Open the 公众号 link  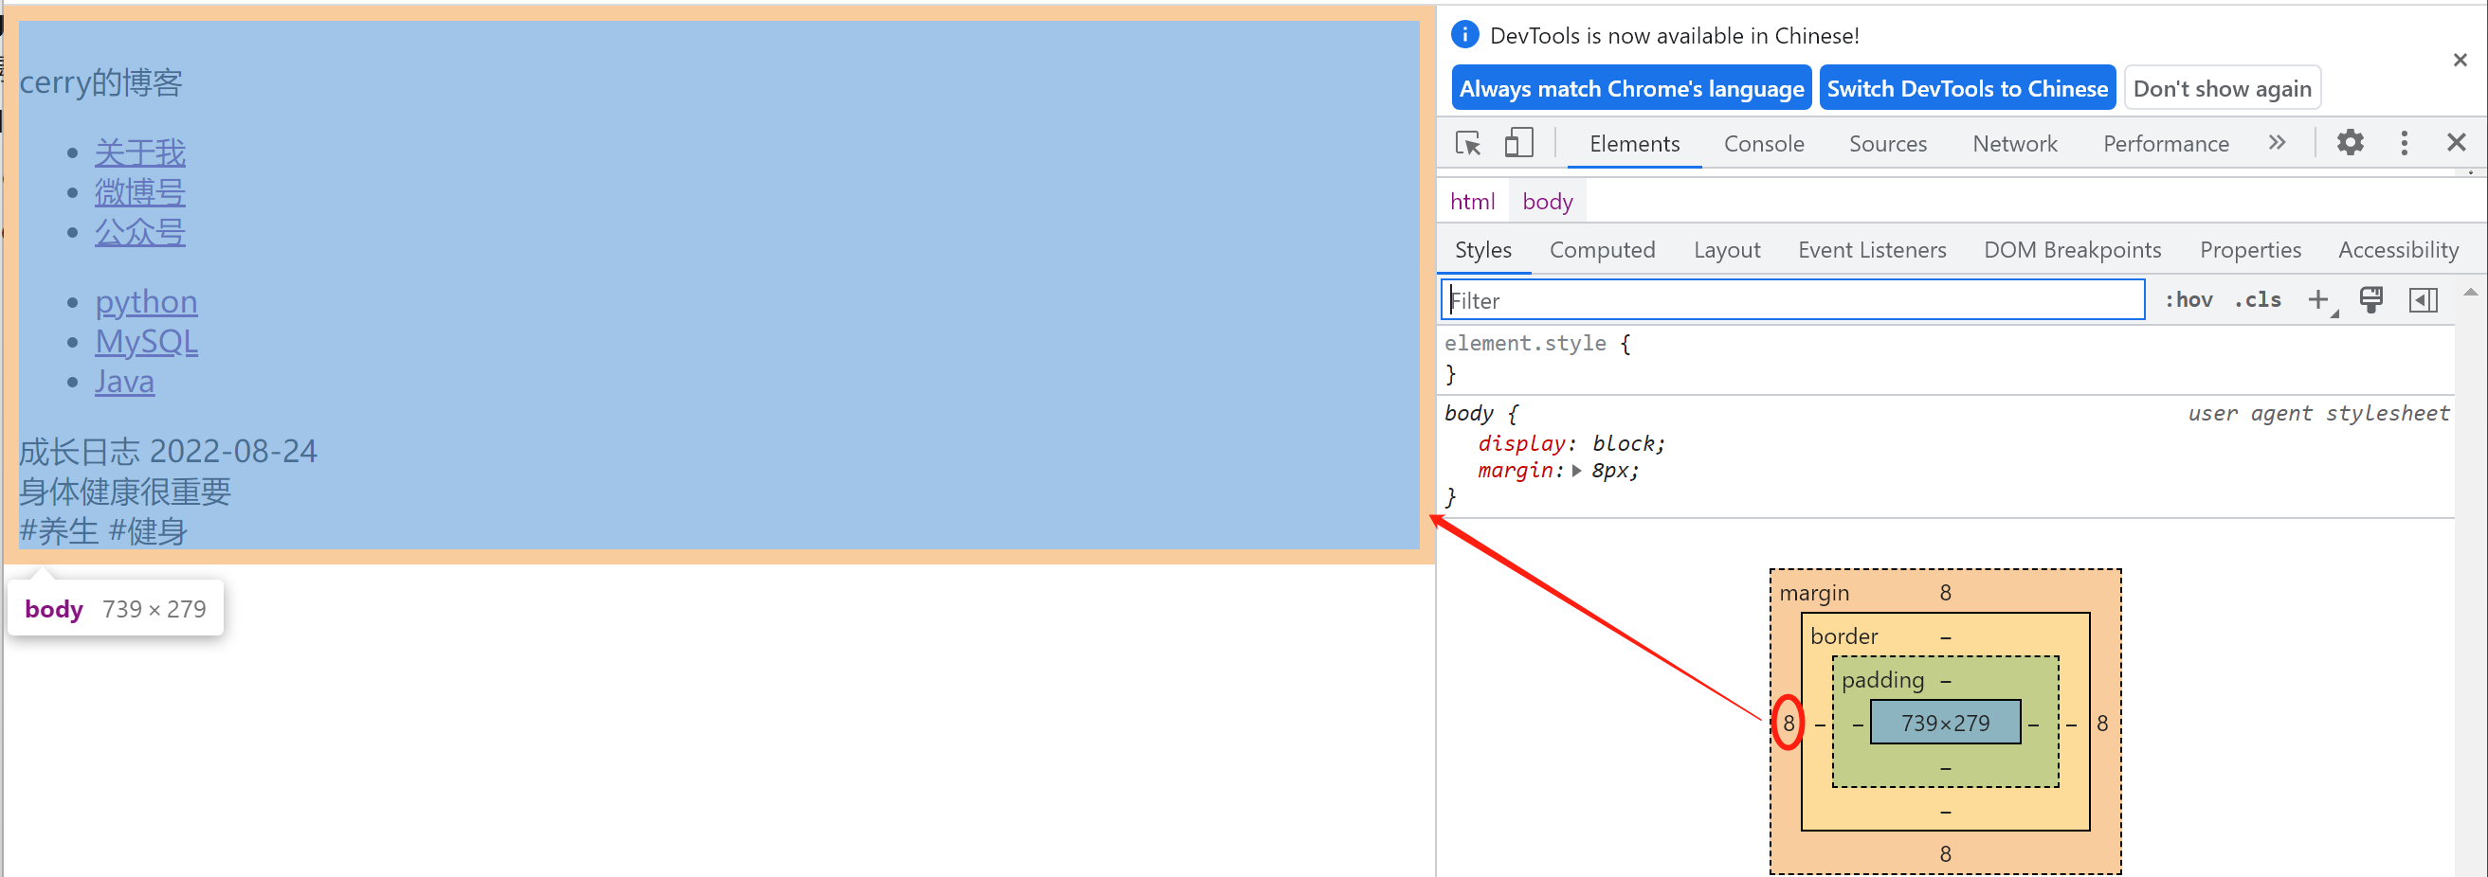tap(140, 231)
